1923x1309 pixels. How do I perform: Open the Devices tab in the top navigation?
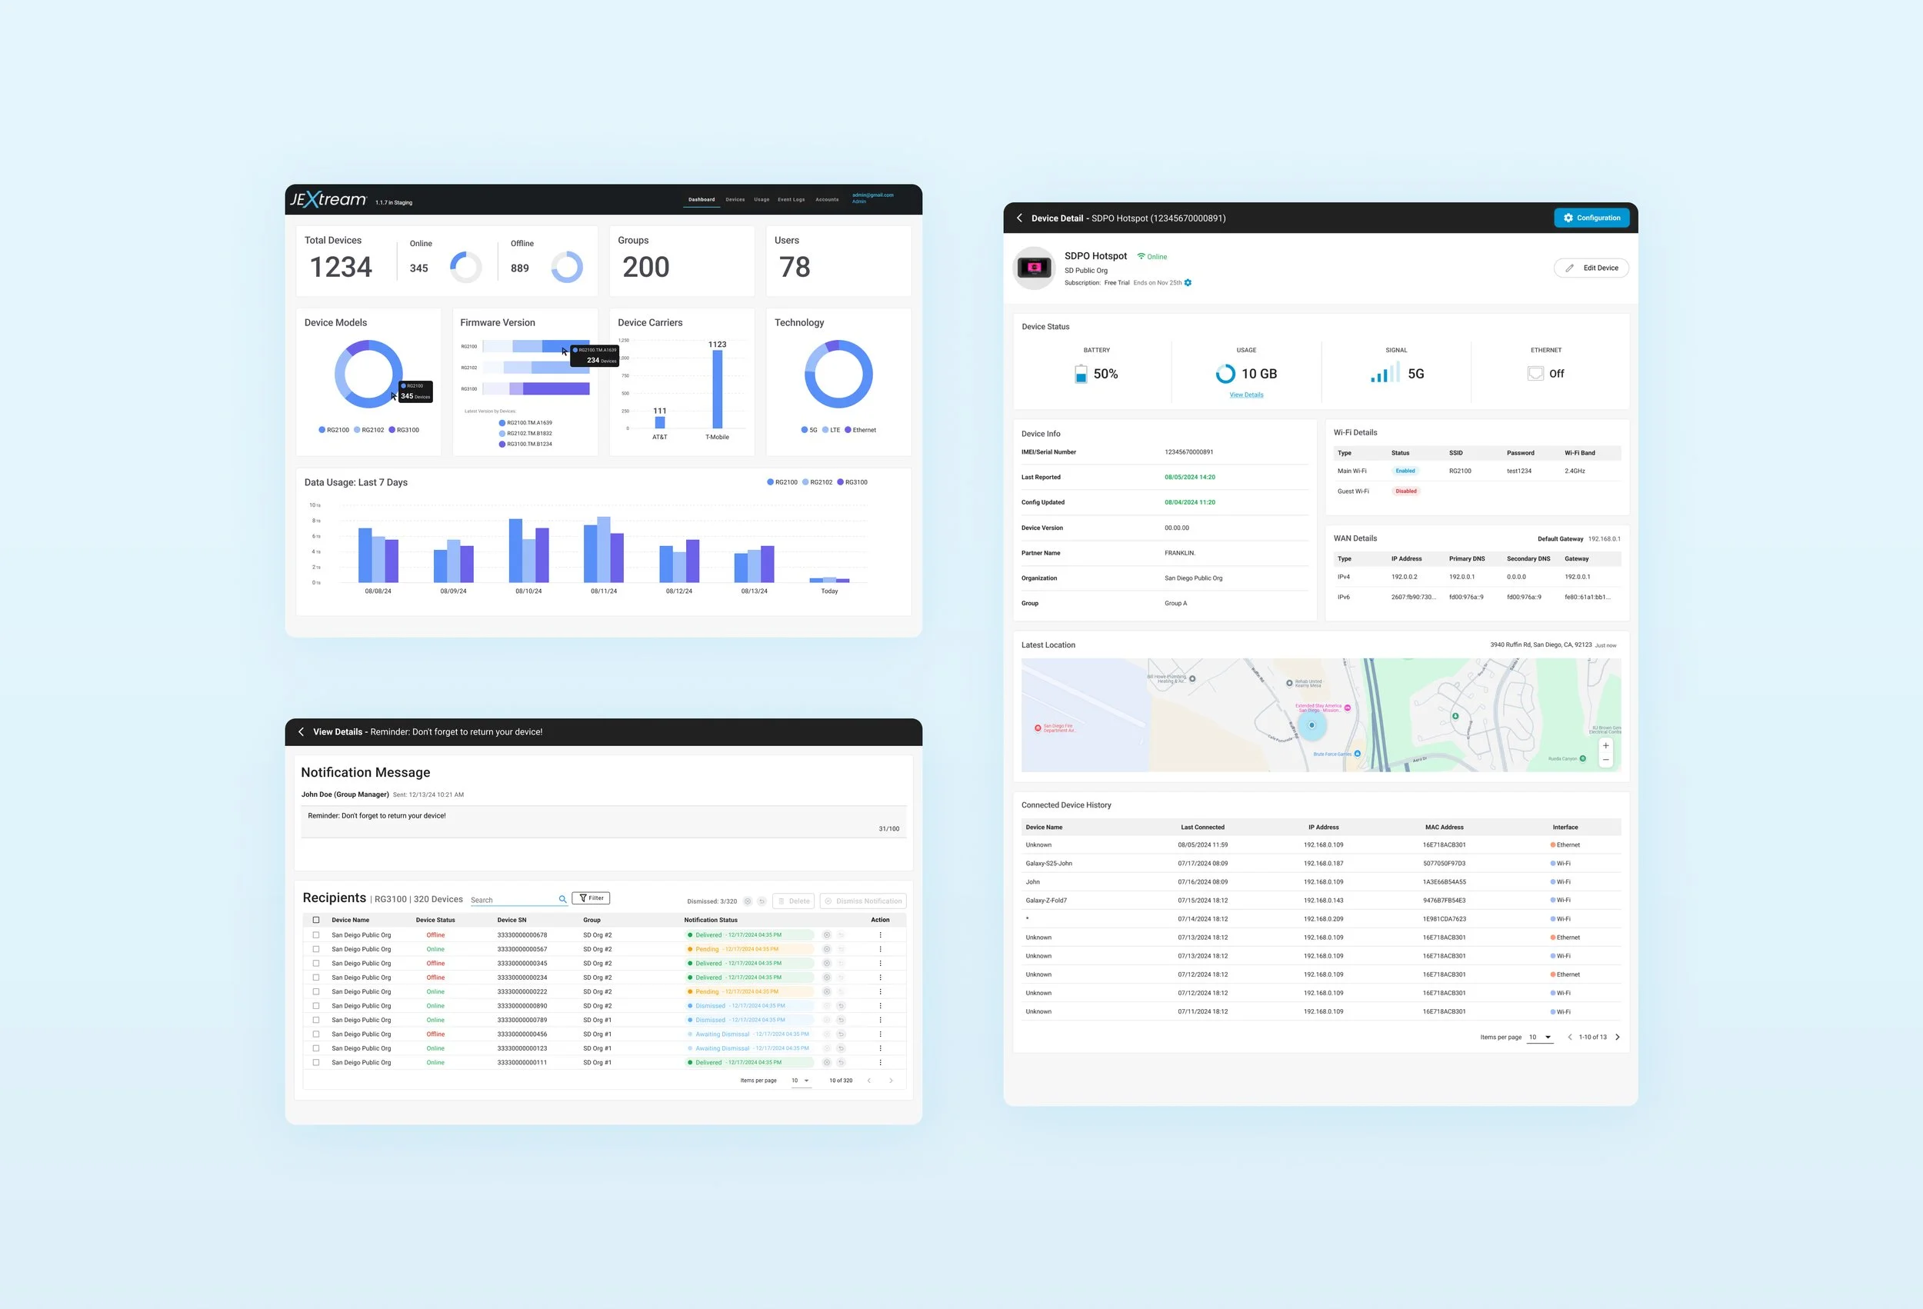pyautogui.click(x=735, y=199)
